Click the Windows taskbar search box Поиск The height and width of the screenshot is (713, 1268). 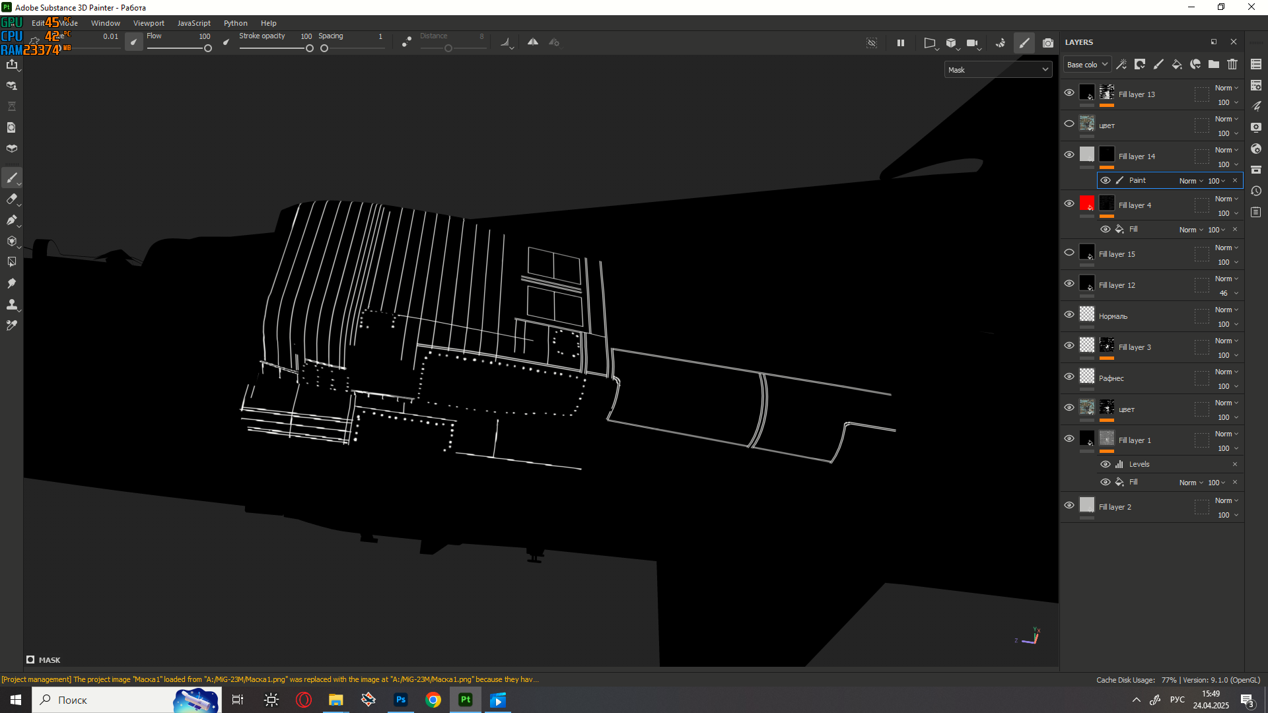tap(127, 700)
